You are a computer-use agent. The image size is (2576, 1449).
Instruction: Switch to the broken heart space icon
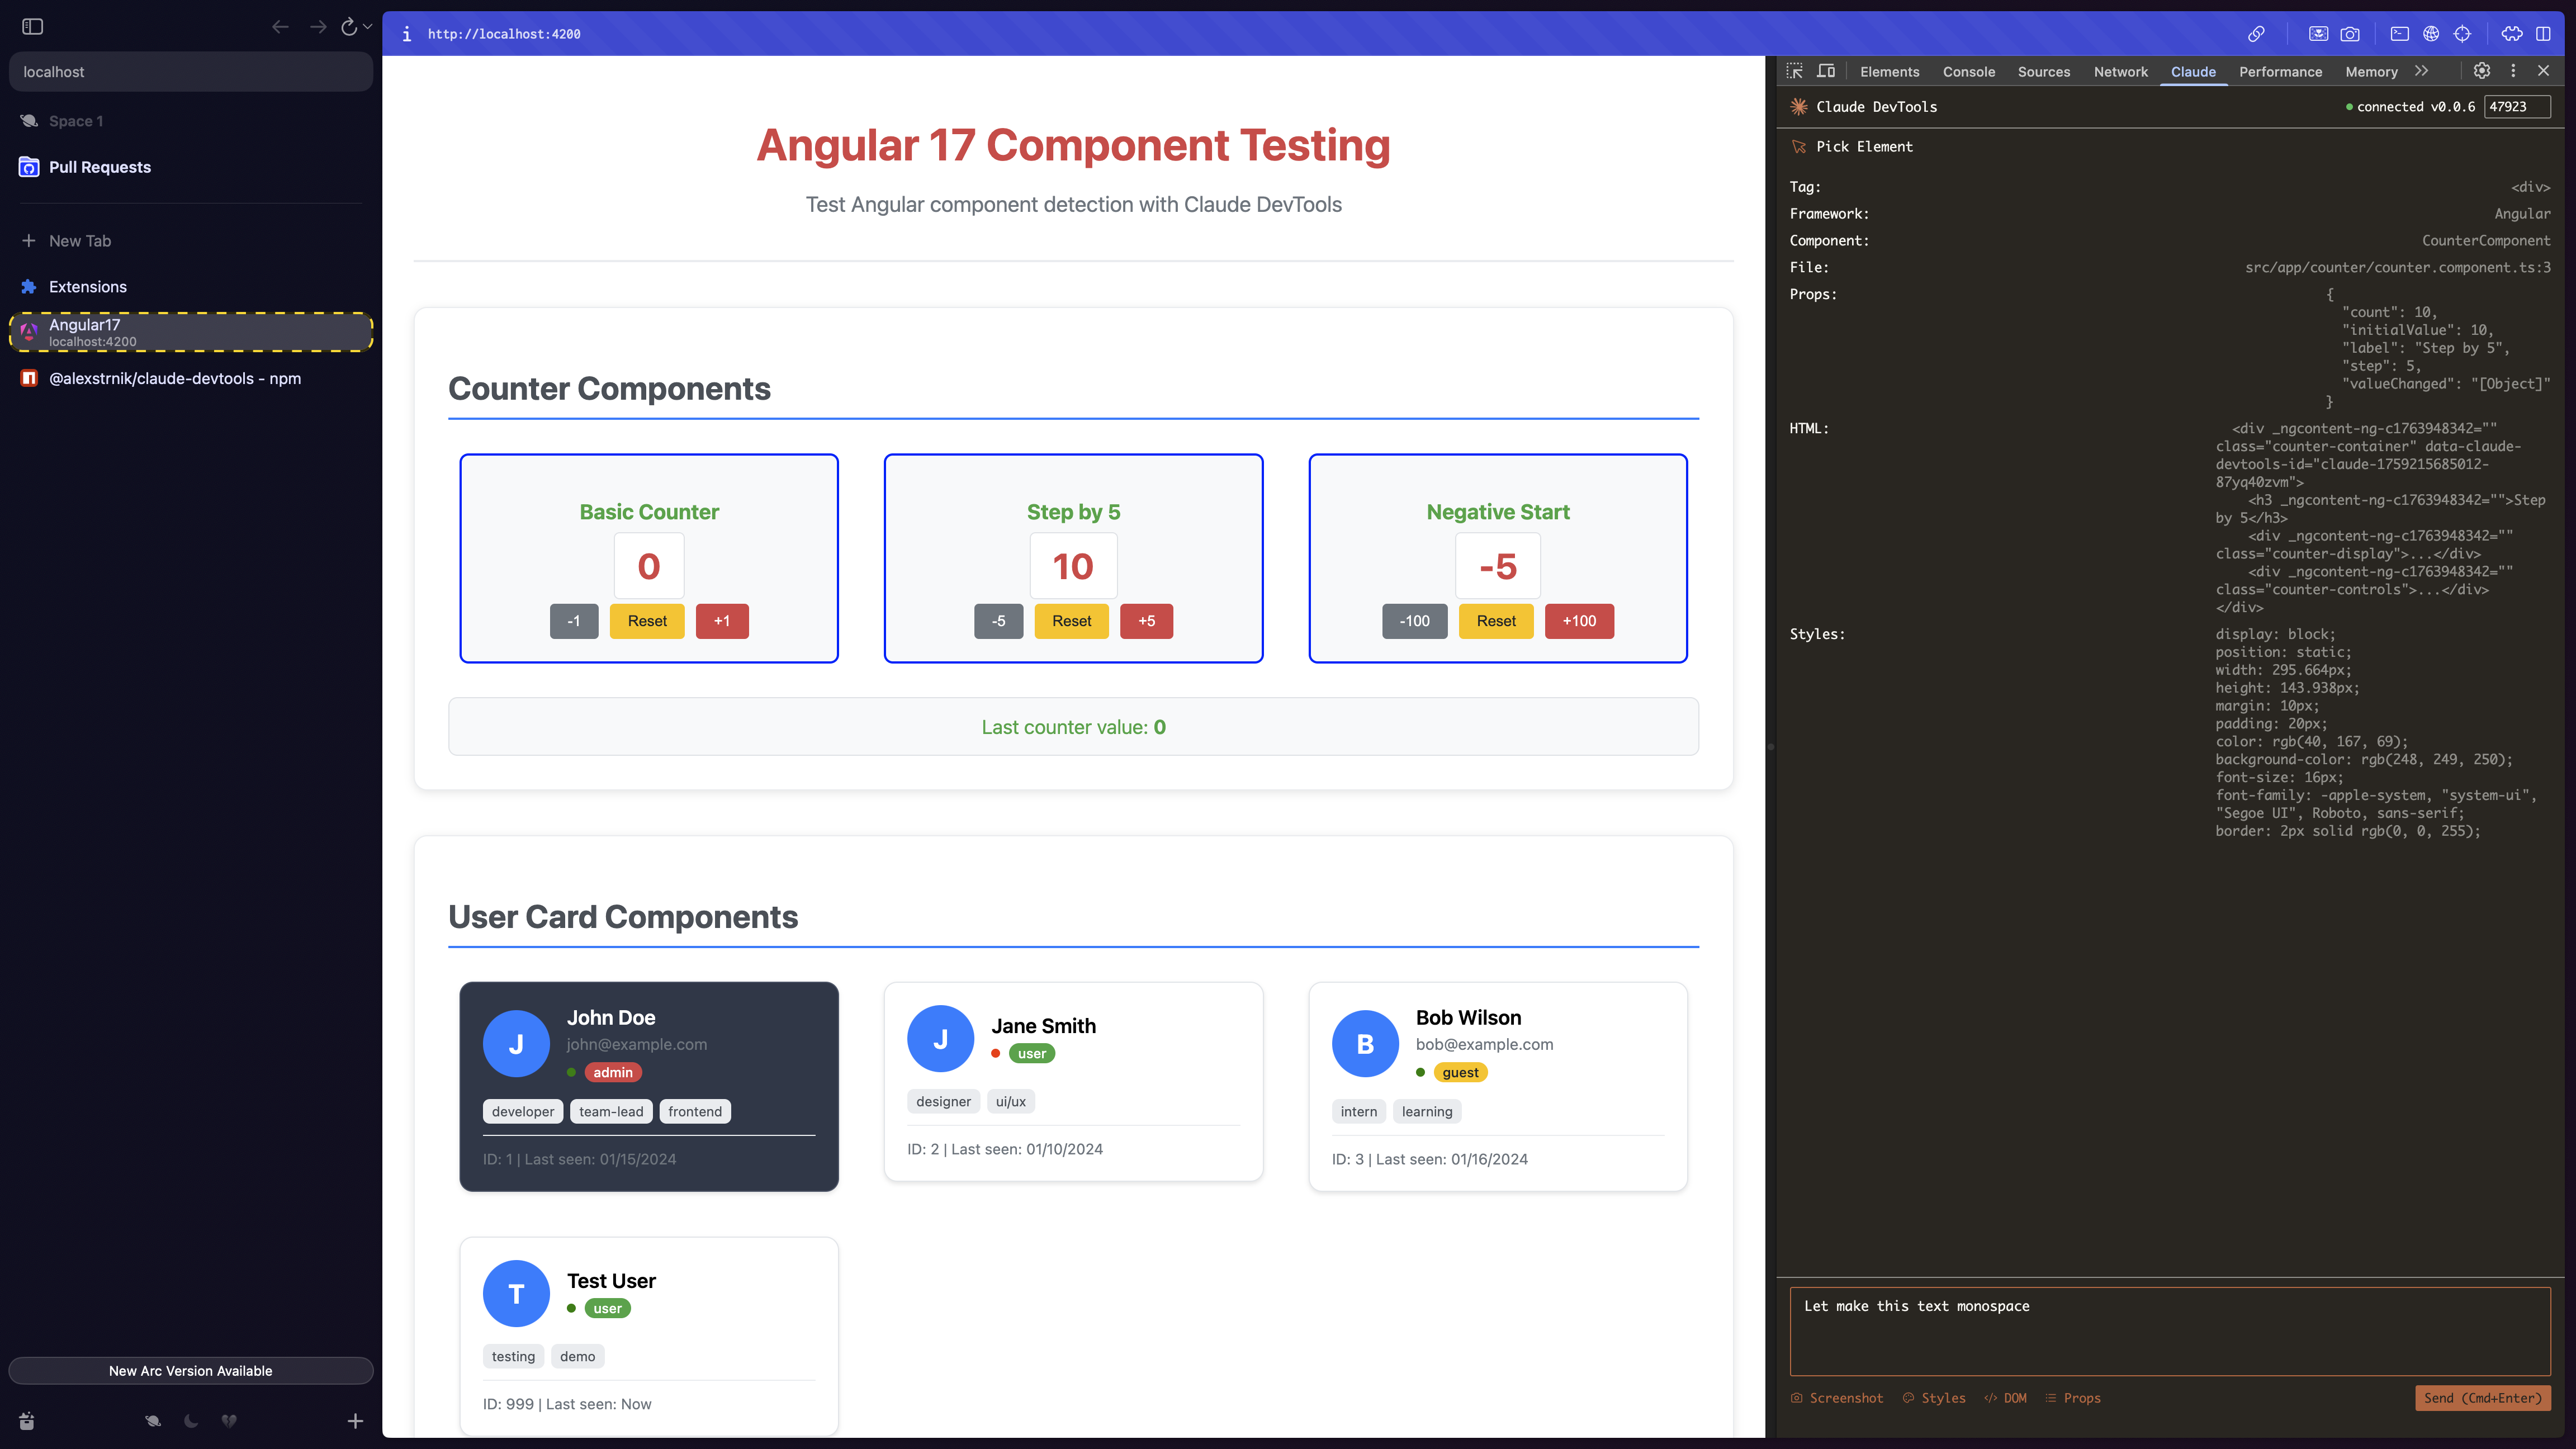tap(229, 1421)
